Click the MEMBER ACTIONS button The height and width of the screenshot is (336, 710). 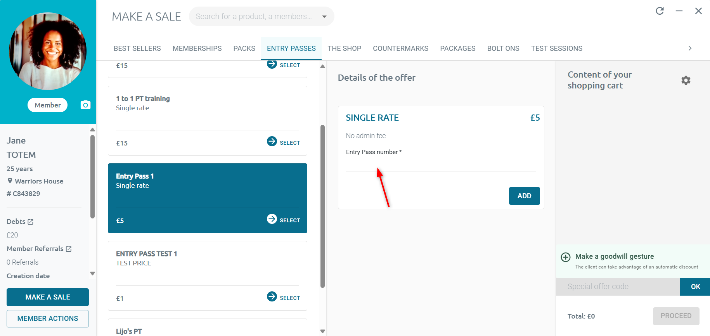tap(48, 319)
